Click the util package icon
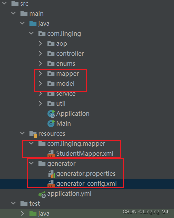 pos(51,104)
